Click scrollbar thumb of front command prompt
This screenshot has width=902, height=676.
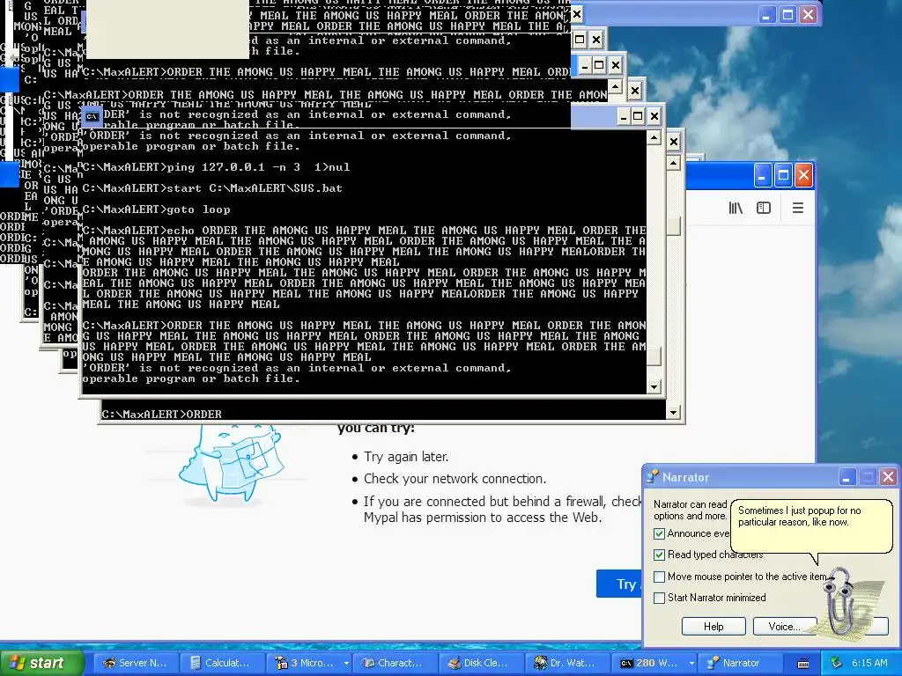coord(654,356)
